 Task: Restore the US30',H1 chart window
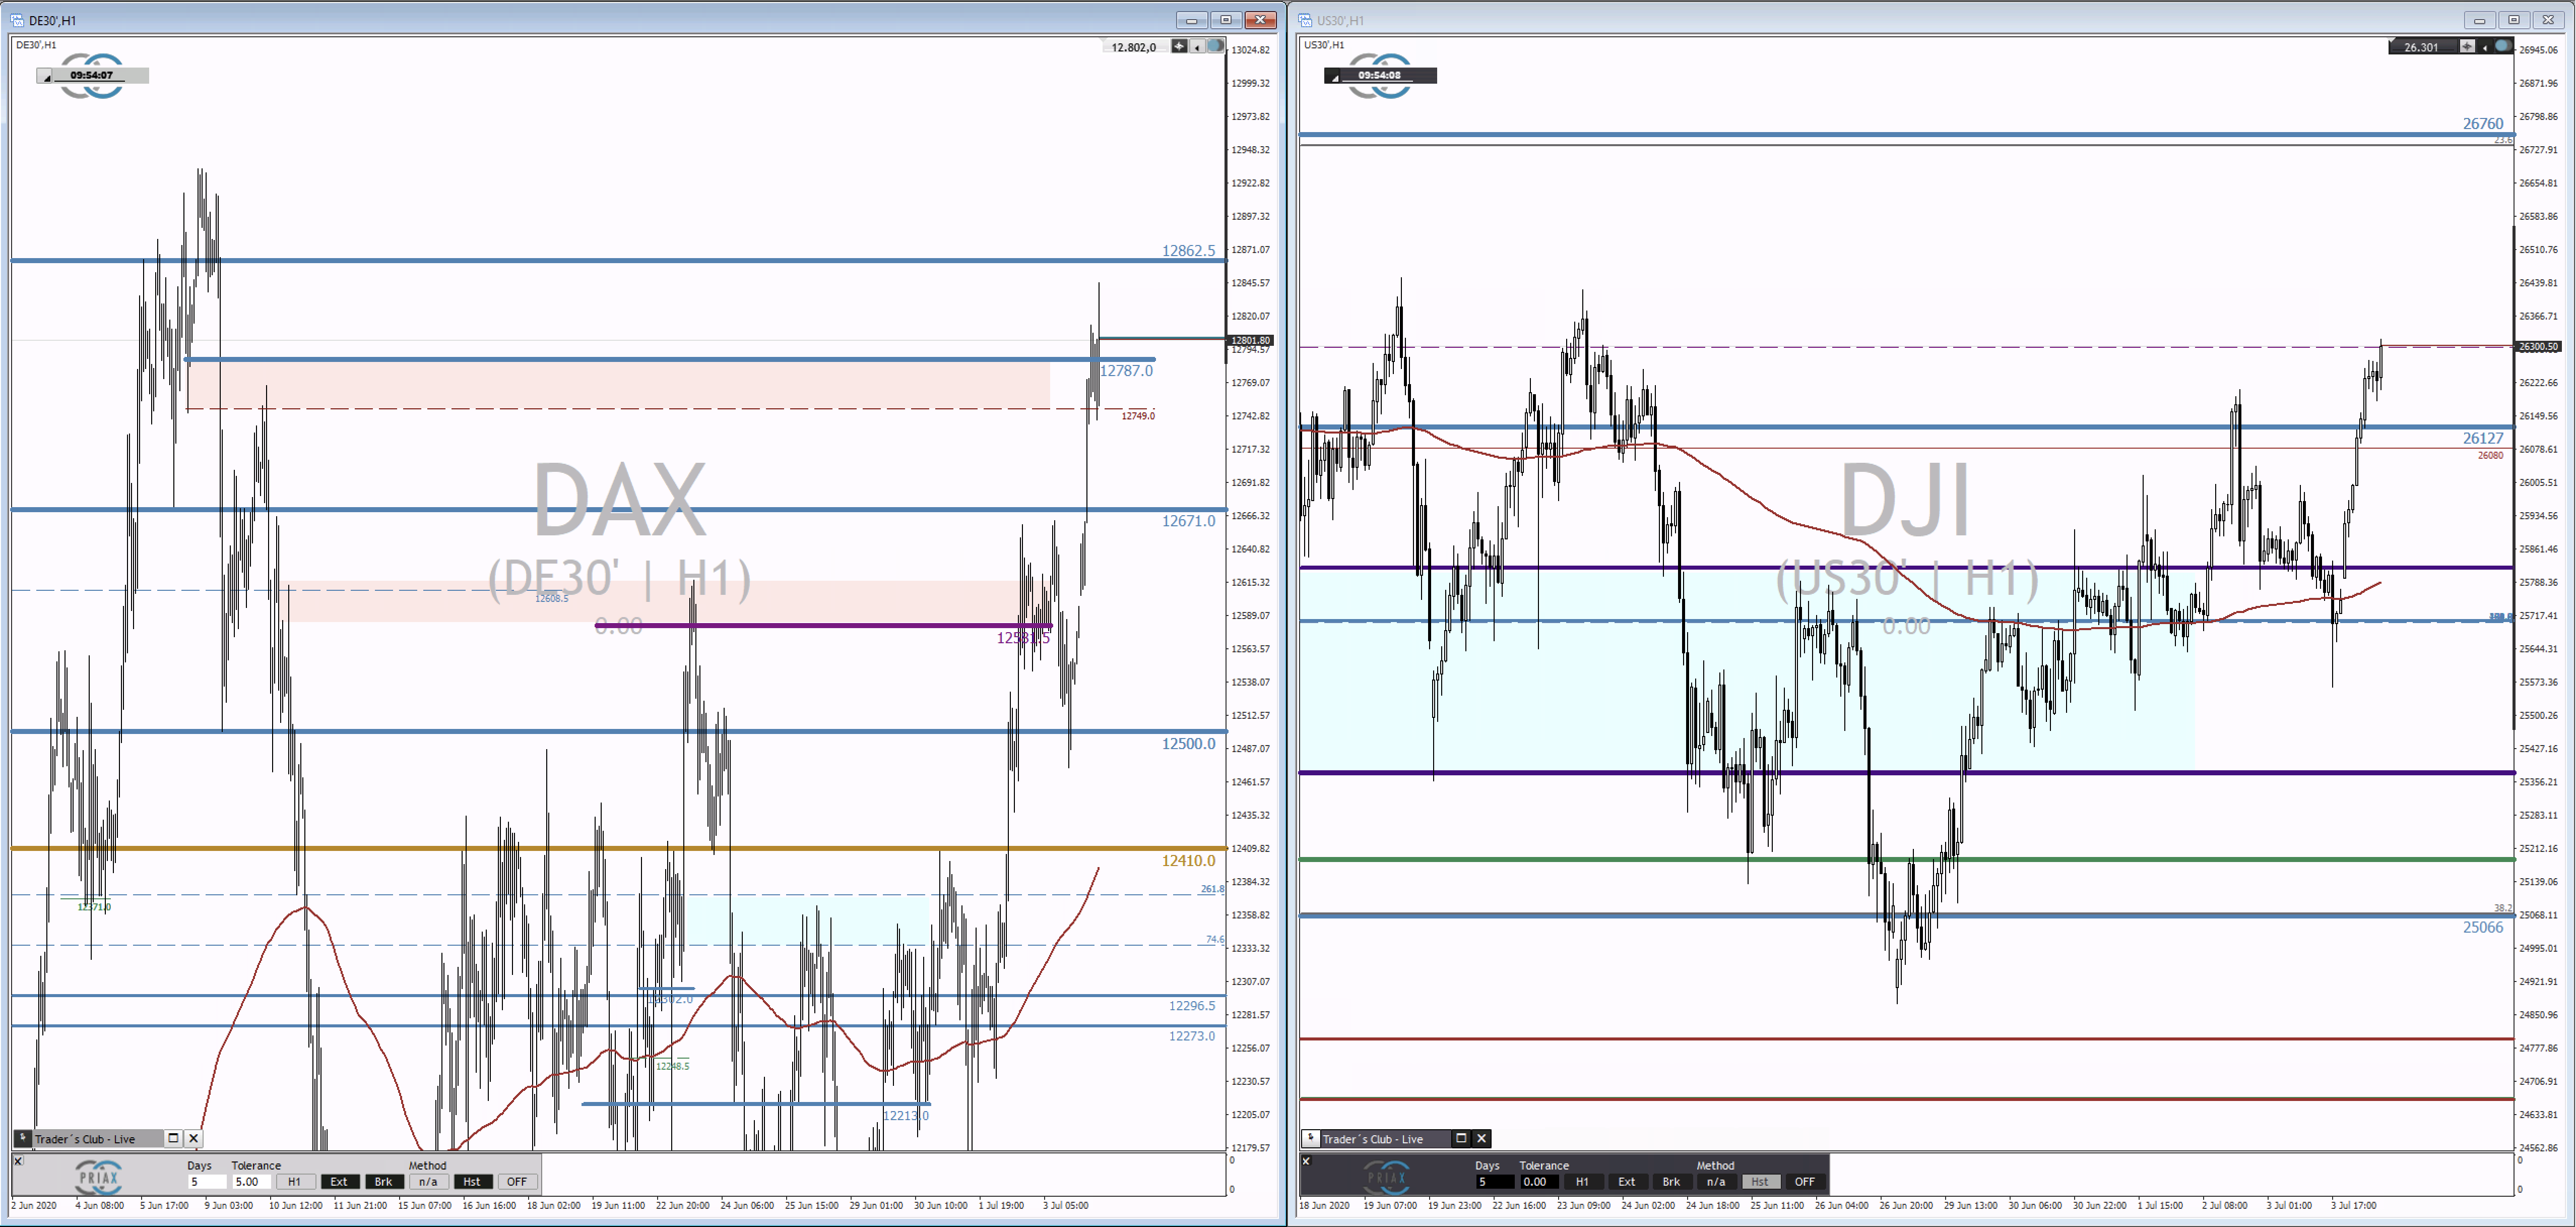coord(2513,20)
